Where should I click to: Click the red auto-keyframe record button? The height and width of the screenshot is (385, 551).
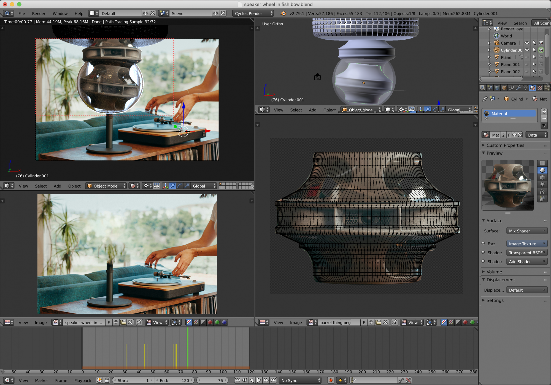[x=331, y=380]
